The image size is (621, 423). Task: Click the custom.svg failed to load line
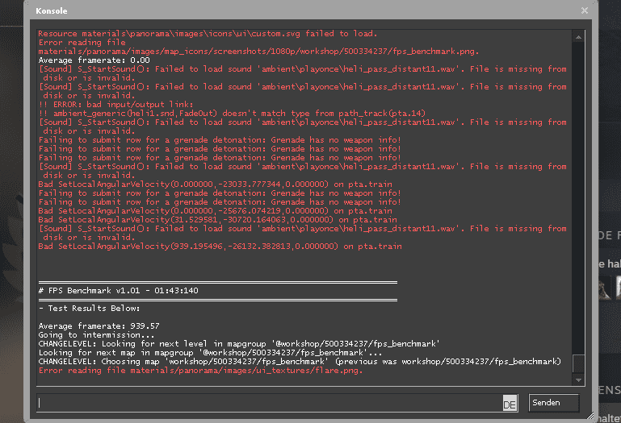[x=208, y=34]
